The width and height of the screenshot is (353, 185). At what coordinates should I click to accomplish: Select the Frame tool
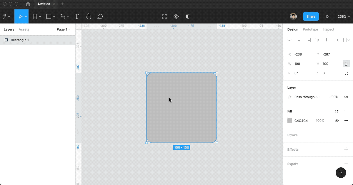click(x=35, y=16)
